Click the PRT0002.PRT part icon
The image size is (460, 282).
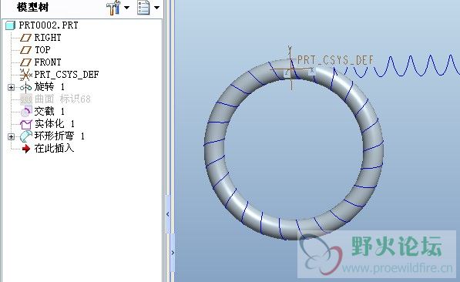(10, 25)
